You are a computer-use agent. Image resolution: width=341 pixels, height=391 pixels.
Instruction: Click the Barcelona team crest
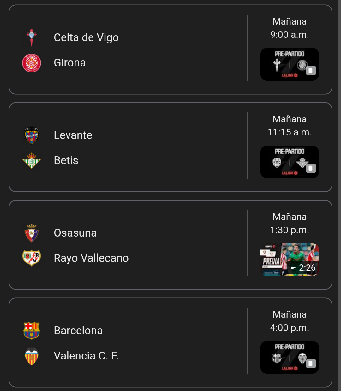pyautogui.click(x=32, y=331)
